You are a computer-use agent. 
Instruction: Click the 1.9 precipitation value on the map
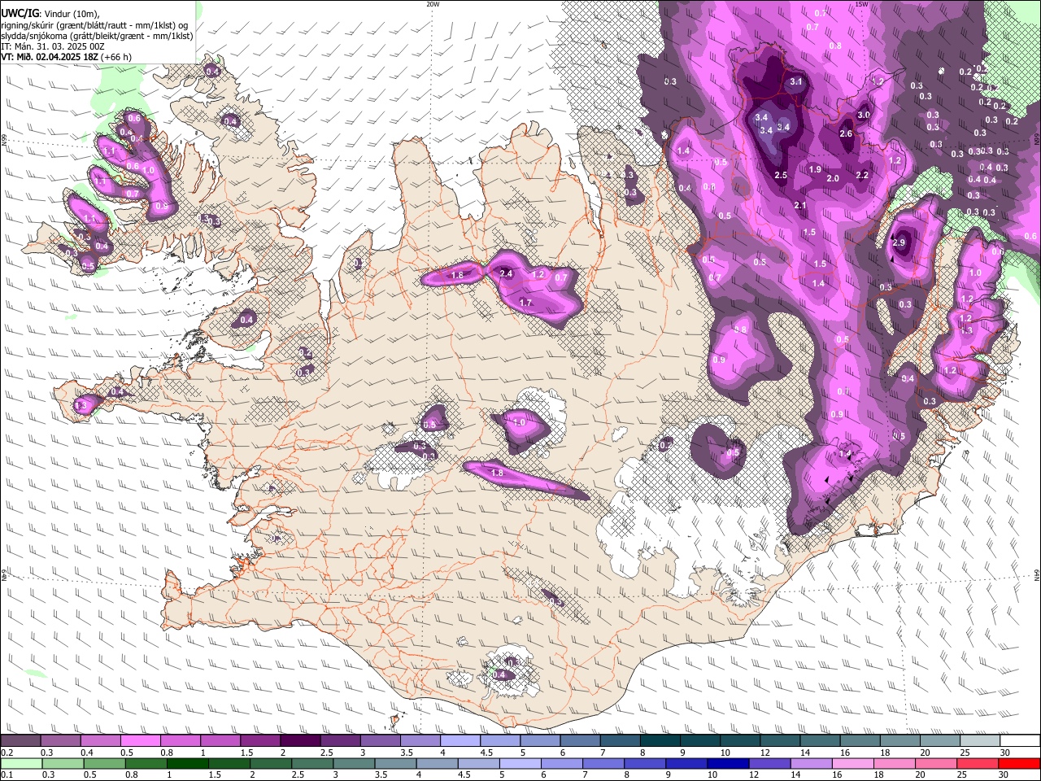(815, 169)
